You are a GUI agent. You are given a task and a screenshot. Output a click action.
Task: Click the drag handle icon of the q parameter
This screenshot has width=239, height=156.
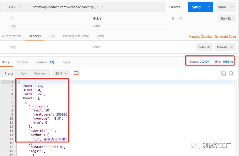tap(173, 18)
